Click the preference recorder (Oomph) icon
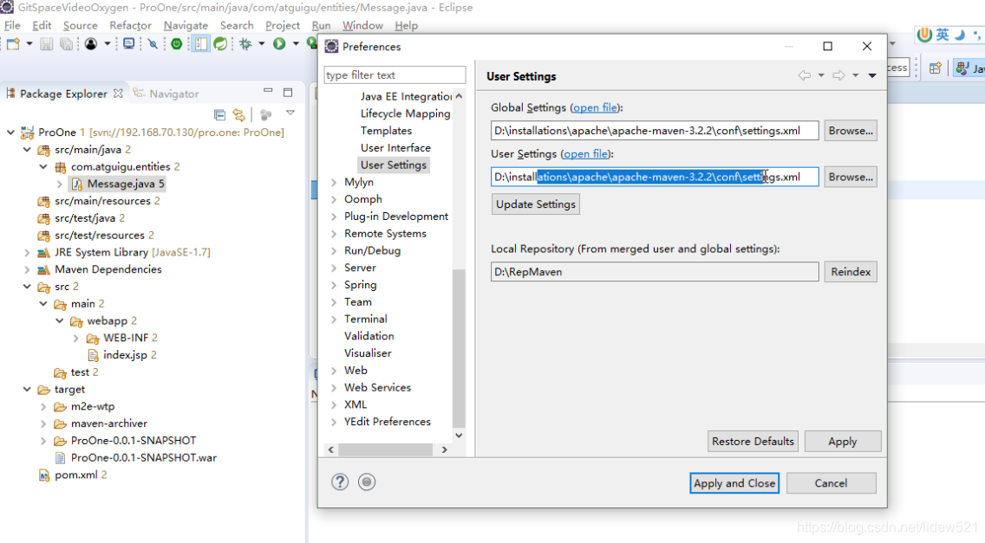The height and width of the screenshot is (543, 985). click(x=367, y=482)
